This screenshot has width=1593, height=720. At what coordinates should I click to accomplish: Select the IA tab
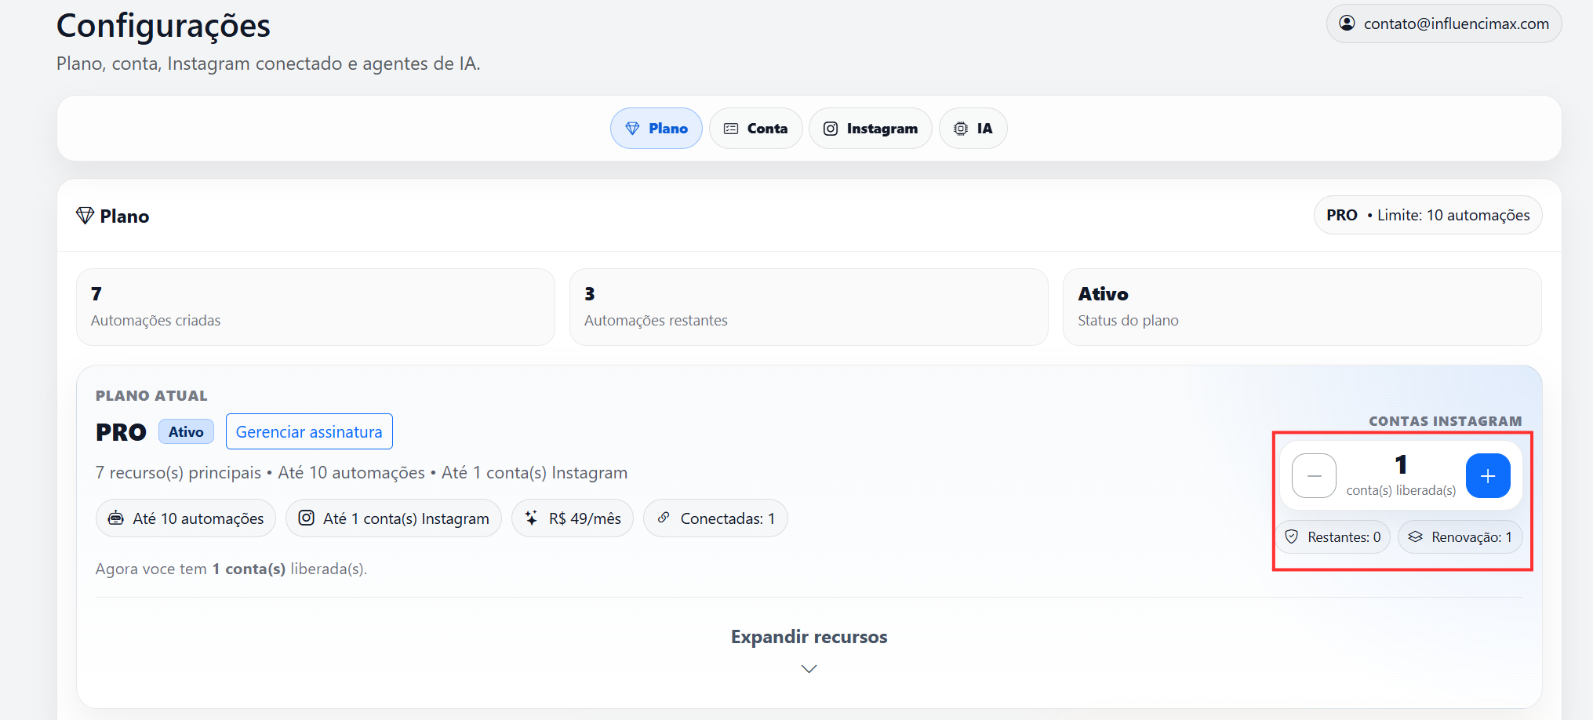click(x=973, y=129)
